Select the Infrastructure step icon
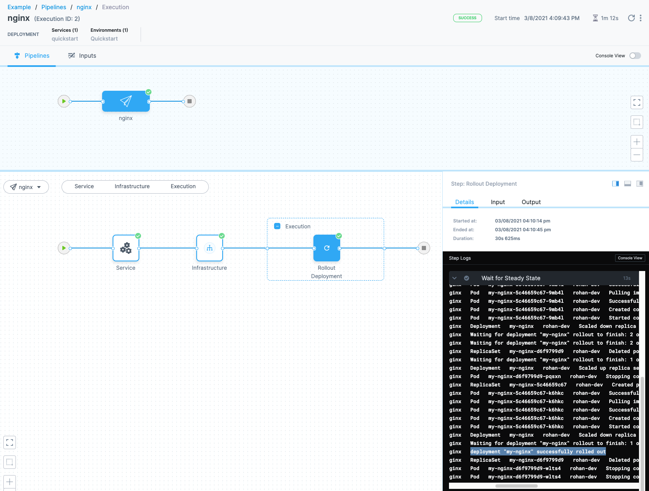Image resolution: width=649 pixels, height=491 pixels. click(x=209, y=248)
